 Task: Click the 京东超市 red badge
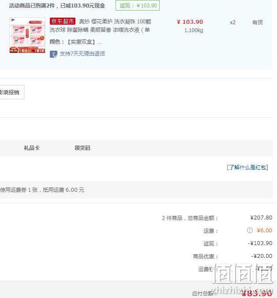63,21
